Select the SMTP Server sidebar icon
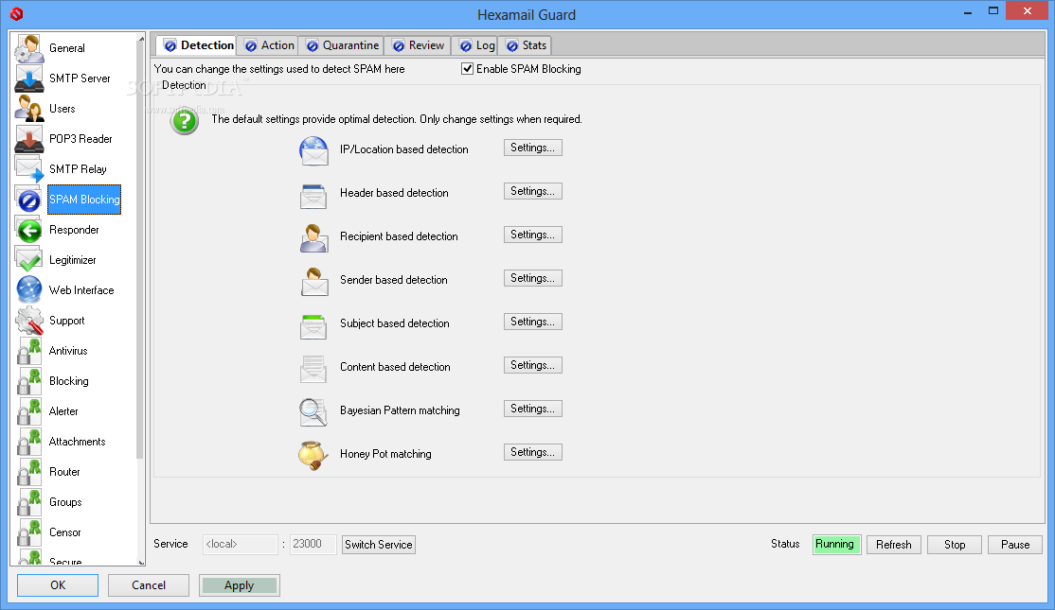This screenshot has width=1055, height=610. point(29,78)
